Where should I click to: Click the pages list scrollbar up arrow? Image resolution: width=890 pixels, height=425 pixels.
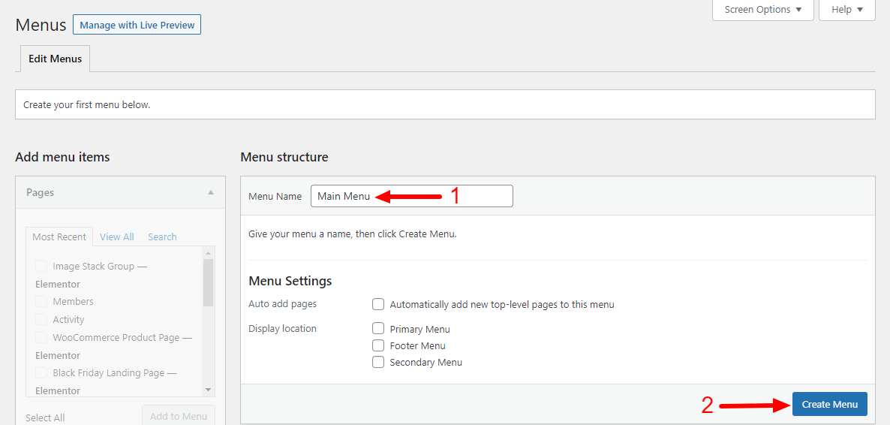(209, 253)
